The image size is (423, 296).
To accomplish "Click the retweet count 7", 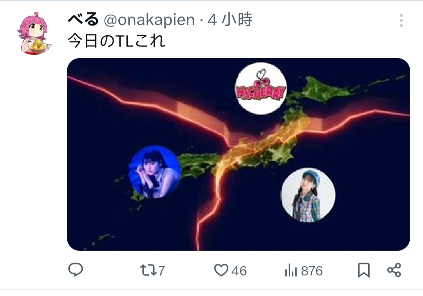I will pyautogui.click(x=161, y=271).
